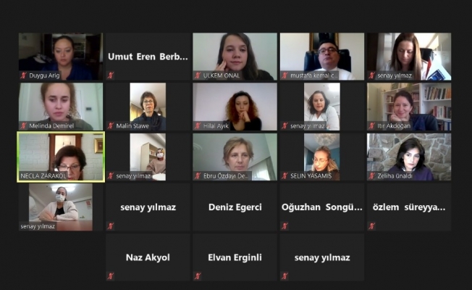
Task: Click muted mic icon beside SELIN YASAMIS
Action: [285, 175]
